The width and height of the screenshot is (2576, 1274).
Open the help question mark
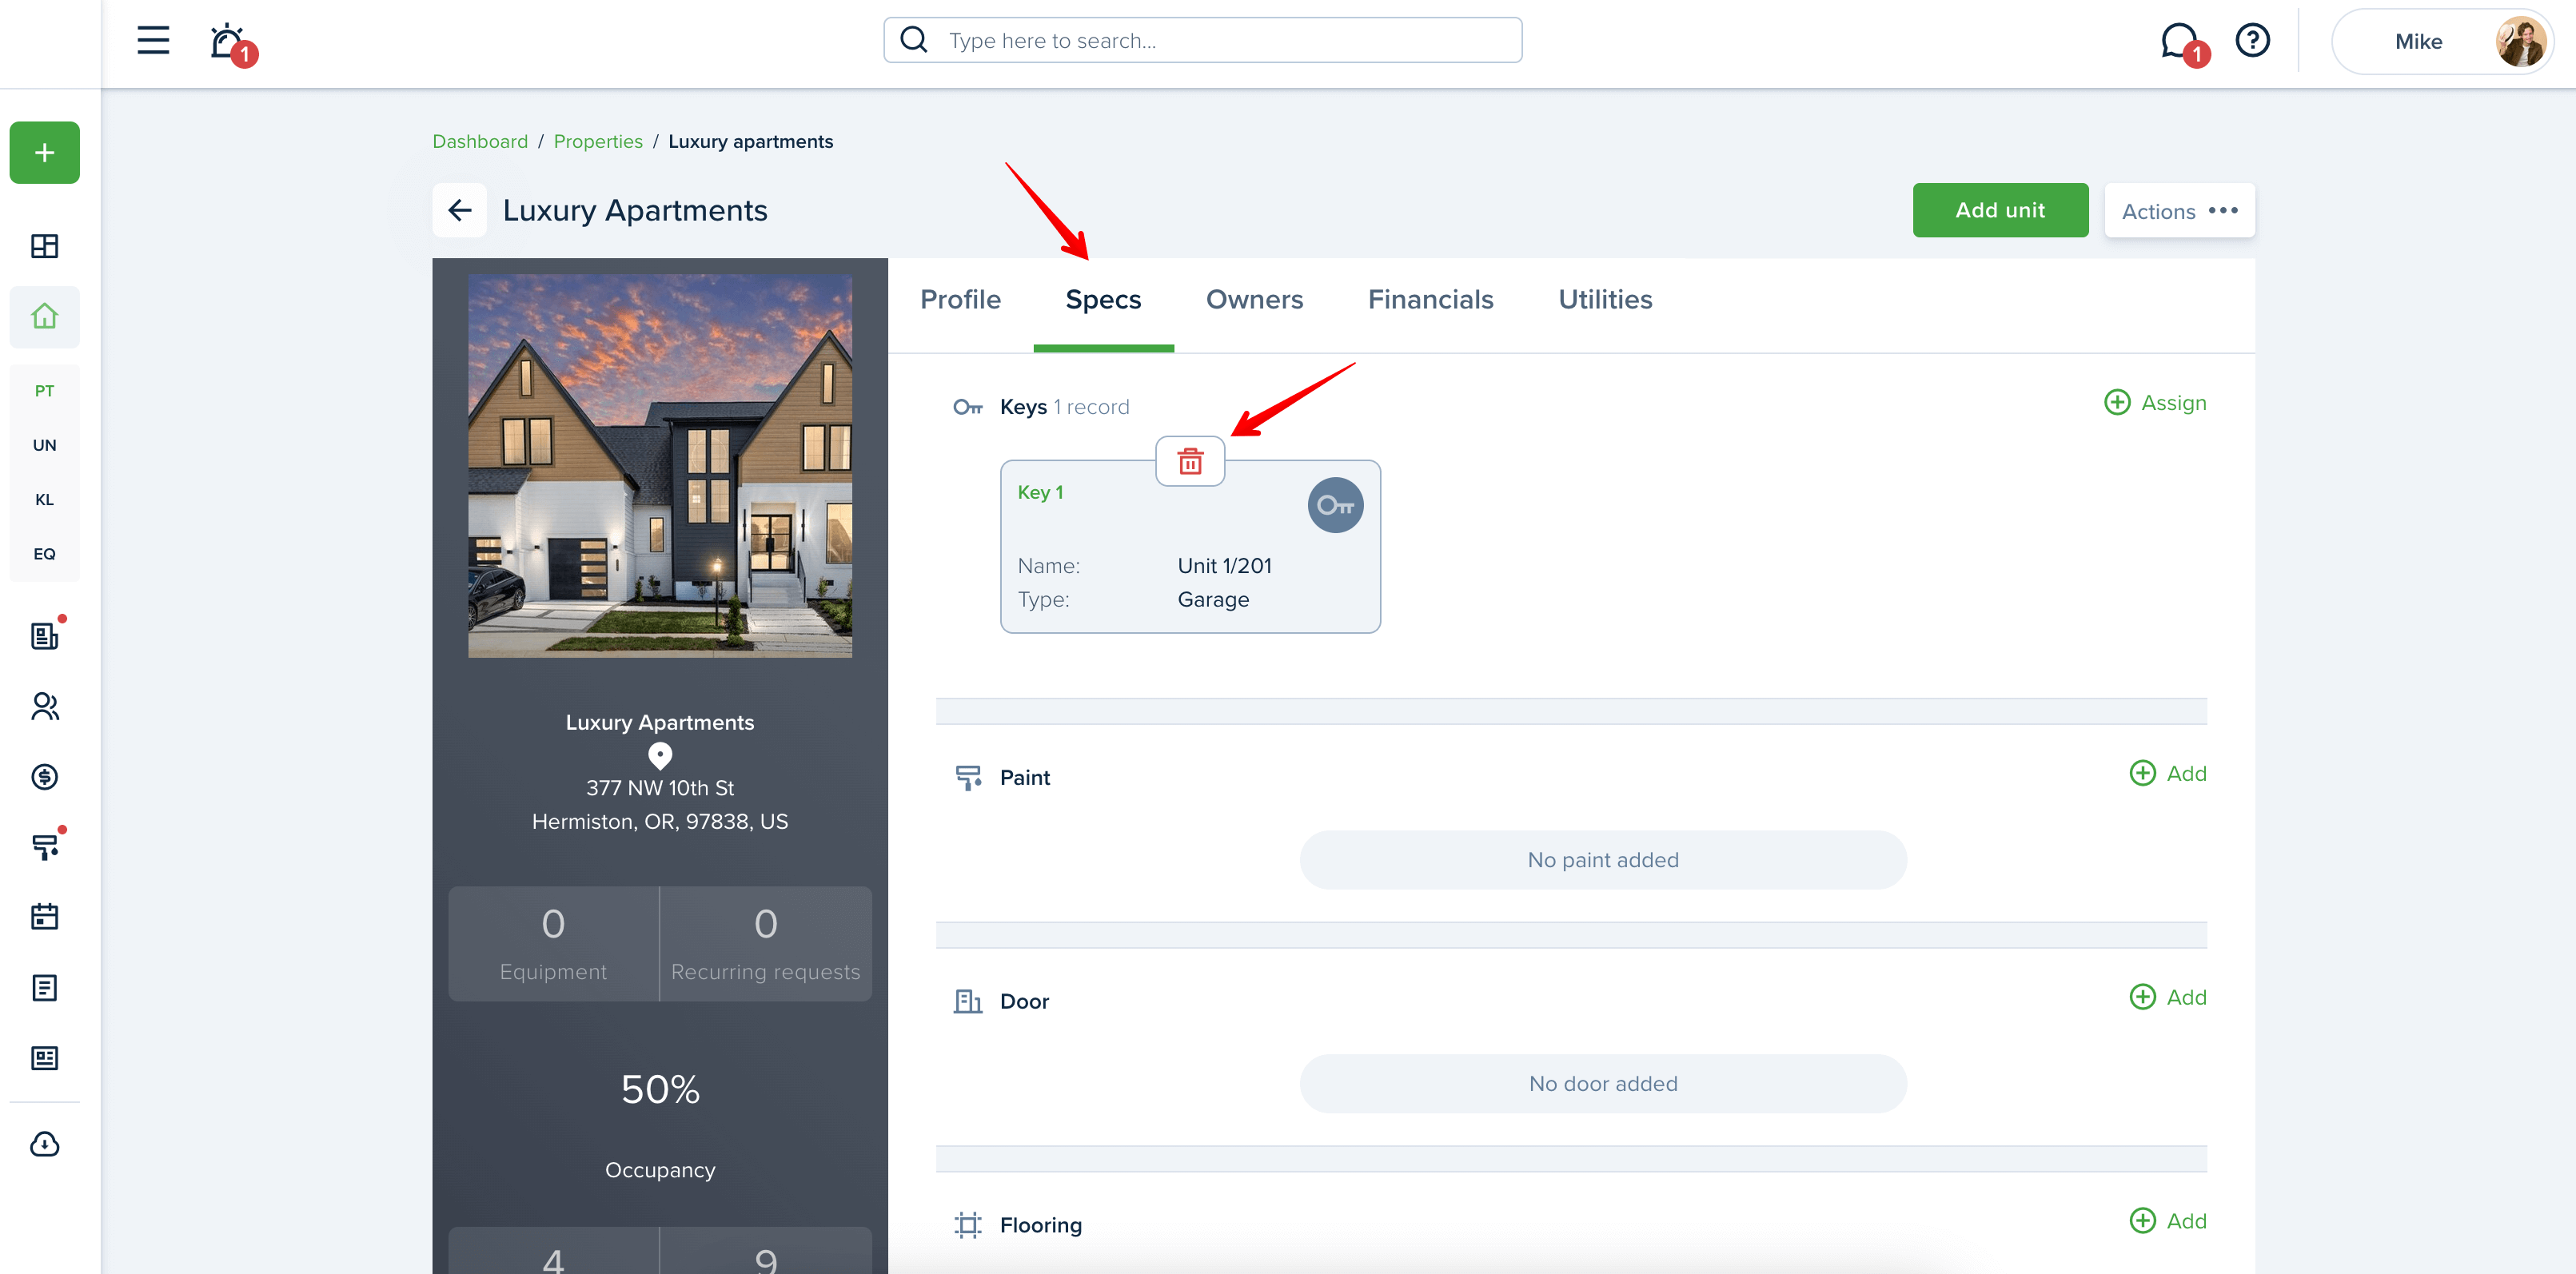[x=2252, y=41]
